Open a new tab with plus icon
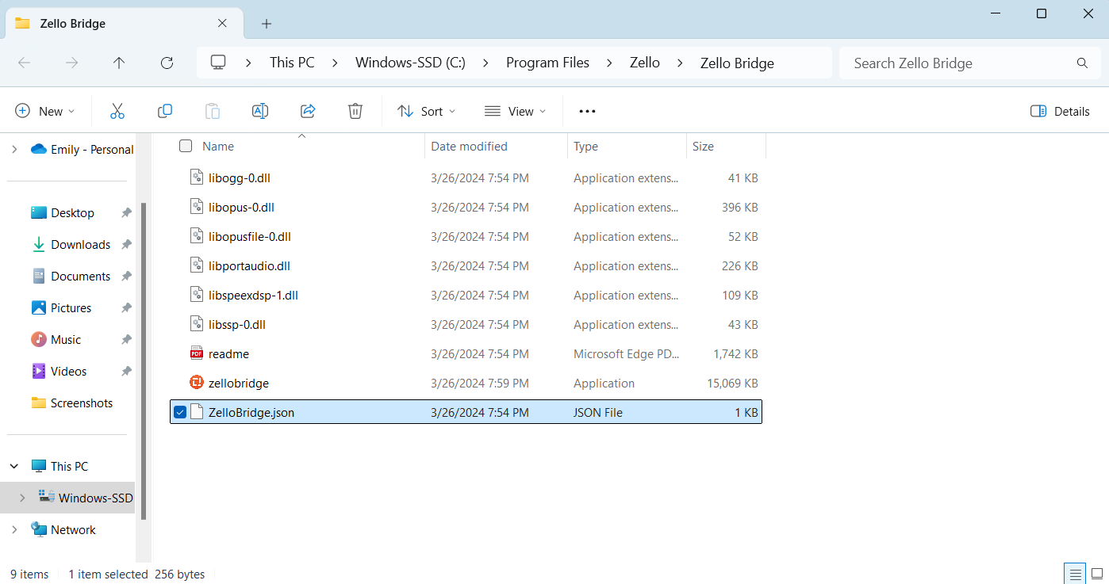 [267, 24]
